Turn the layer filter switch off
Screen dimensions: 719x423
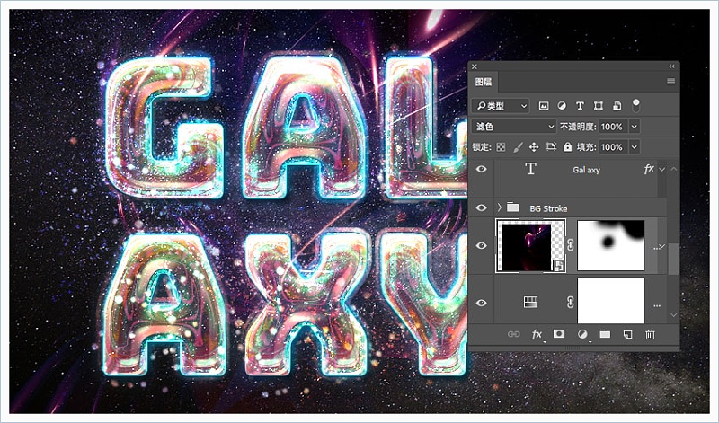pyautogui.click(x=636, y=104)
